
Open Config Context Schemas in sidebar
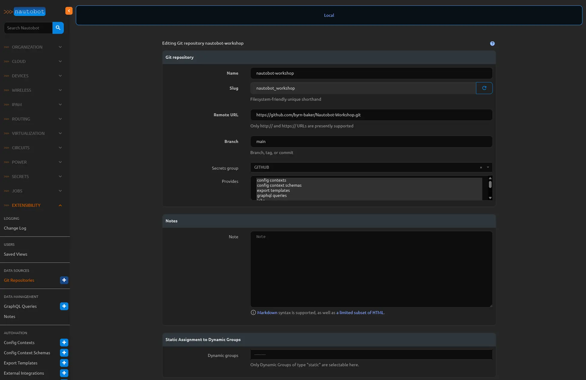click(27, 353)
